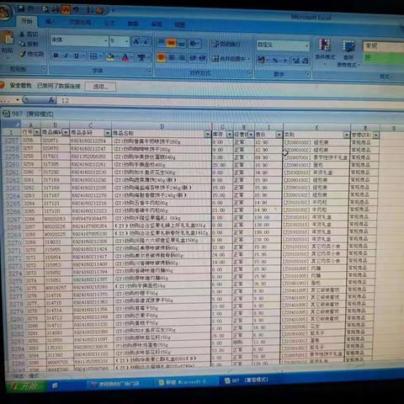The width and height of the screenshot is (404, 404).
Task: Open the fill color picker
Action: 110,57
